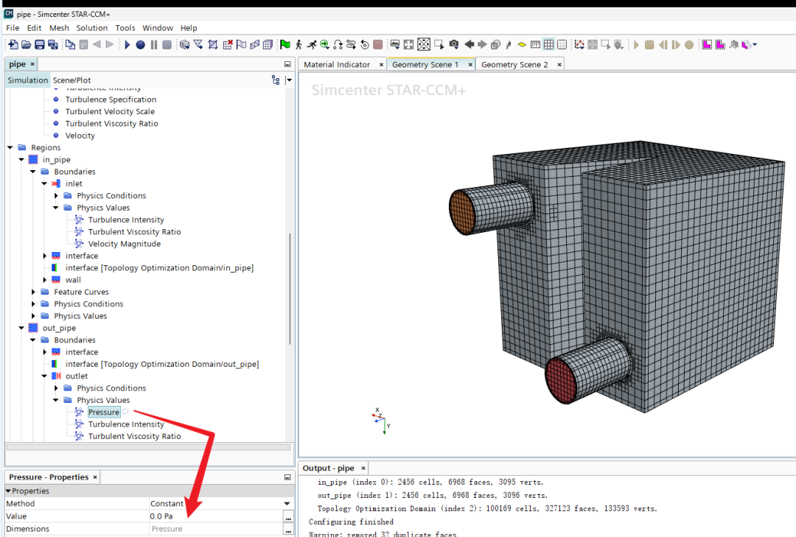Collapse the in_pipe region node
This screenshot has height=537, width=796.
[x=21, y=160]
